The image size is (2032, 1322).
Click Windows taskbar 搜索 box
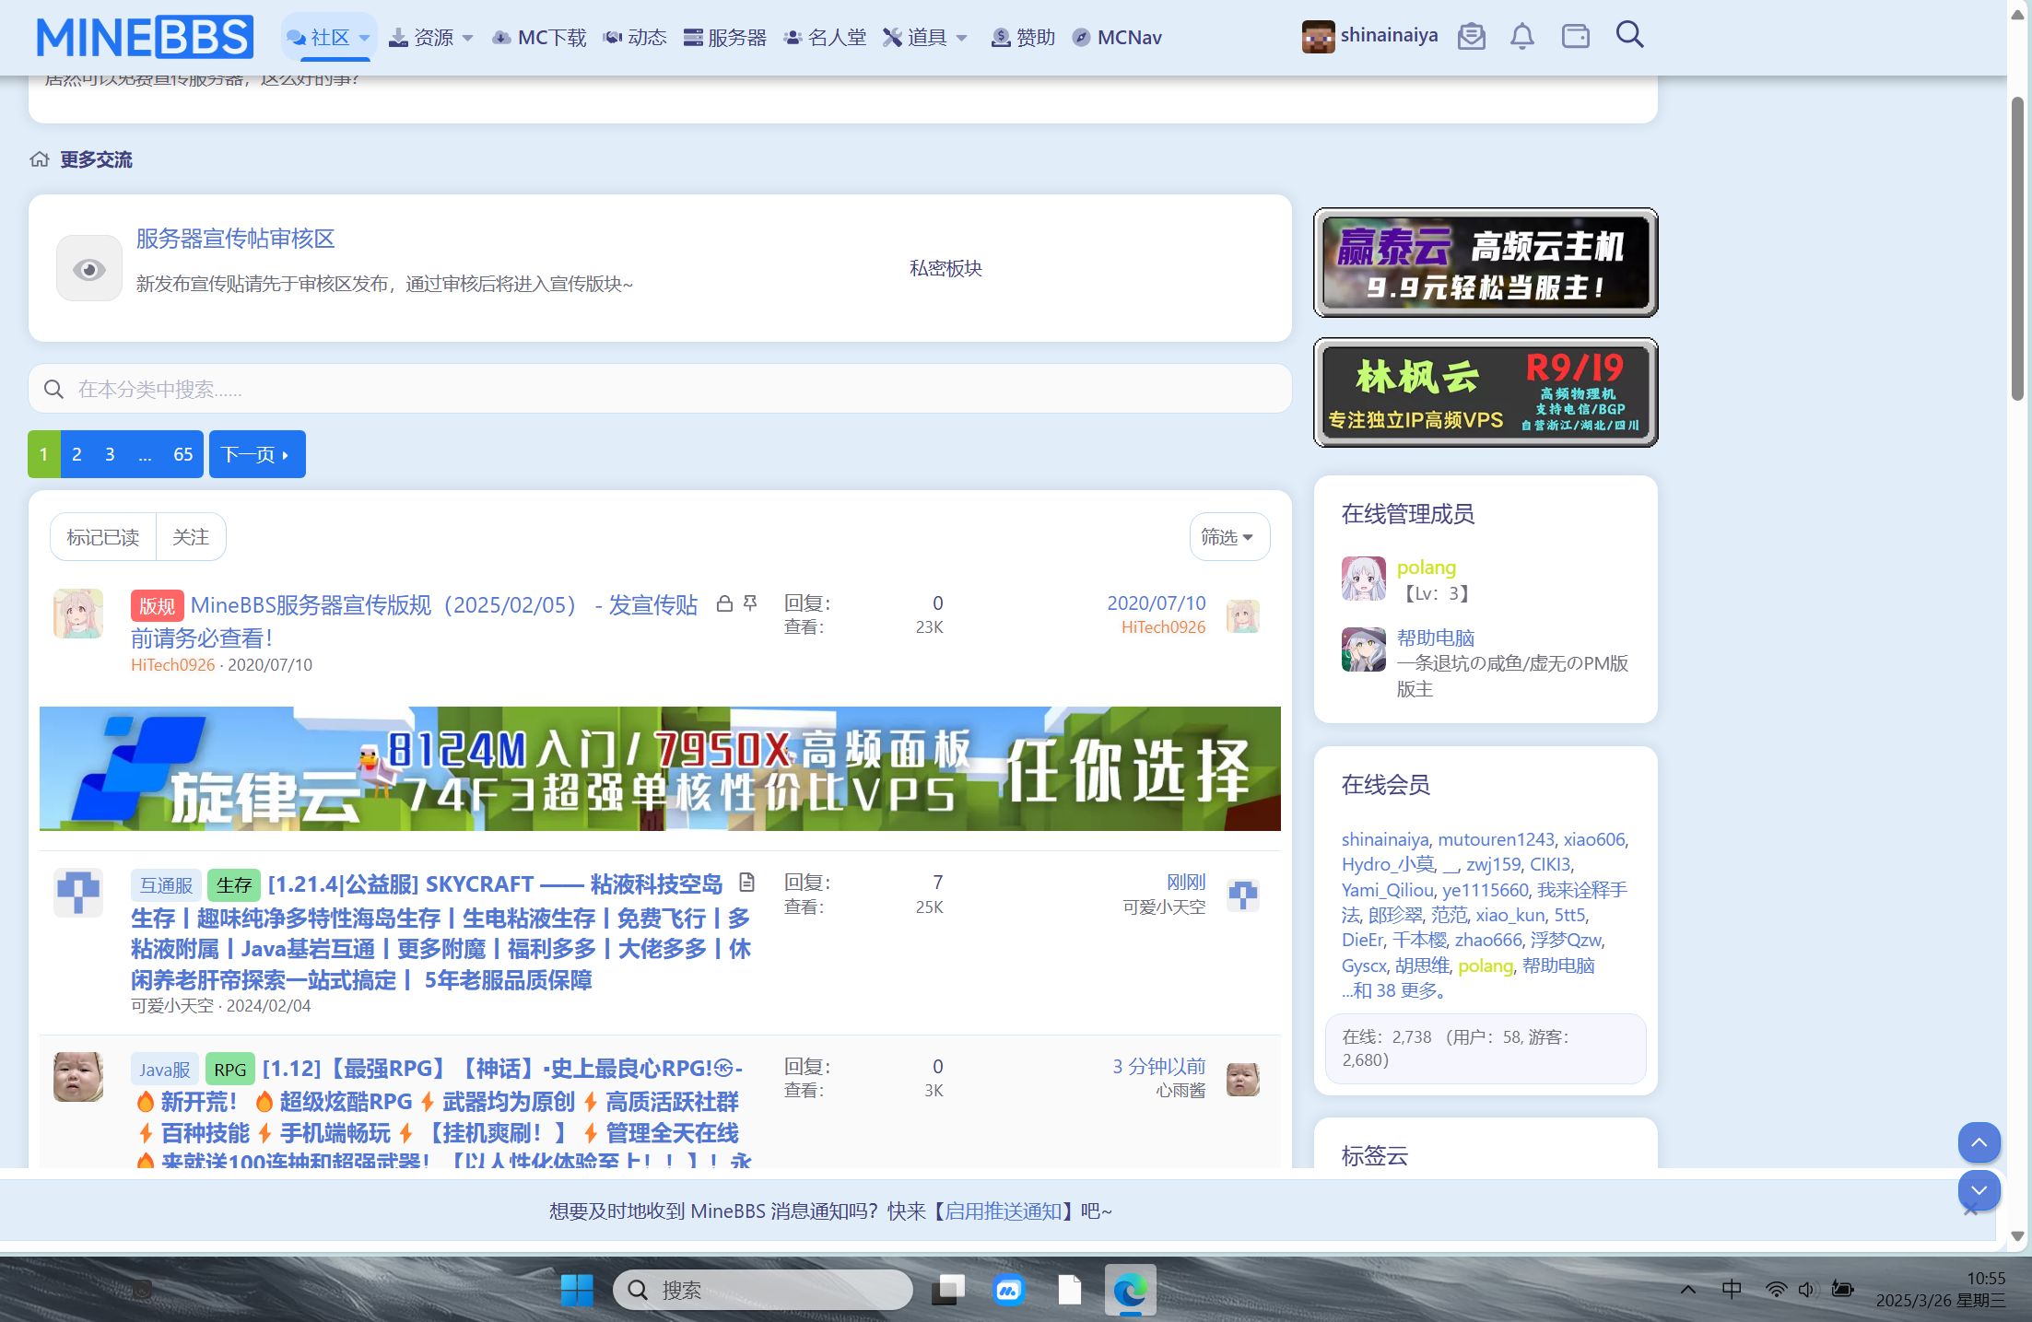762,1290
